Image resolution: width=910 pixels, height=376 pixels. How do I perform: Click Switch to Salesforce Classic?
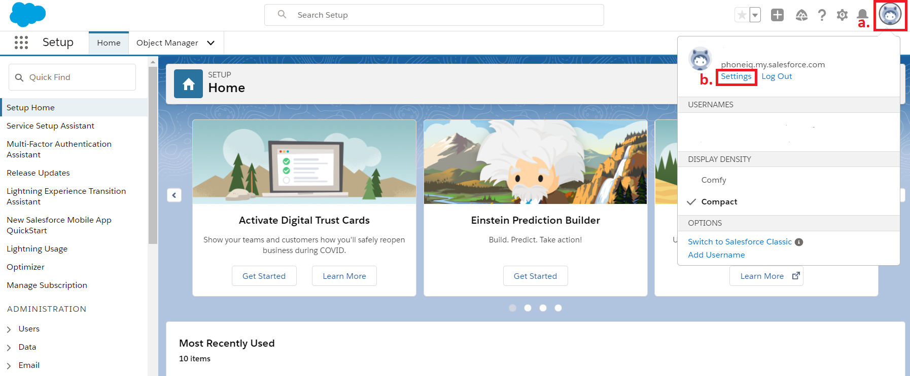point(740,242)
